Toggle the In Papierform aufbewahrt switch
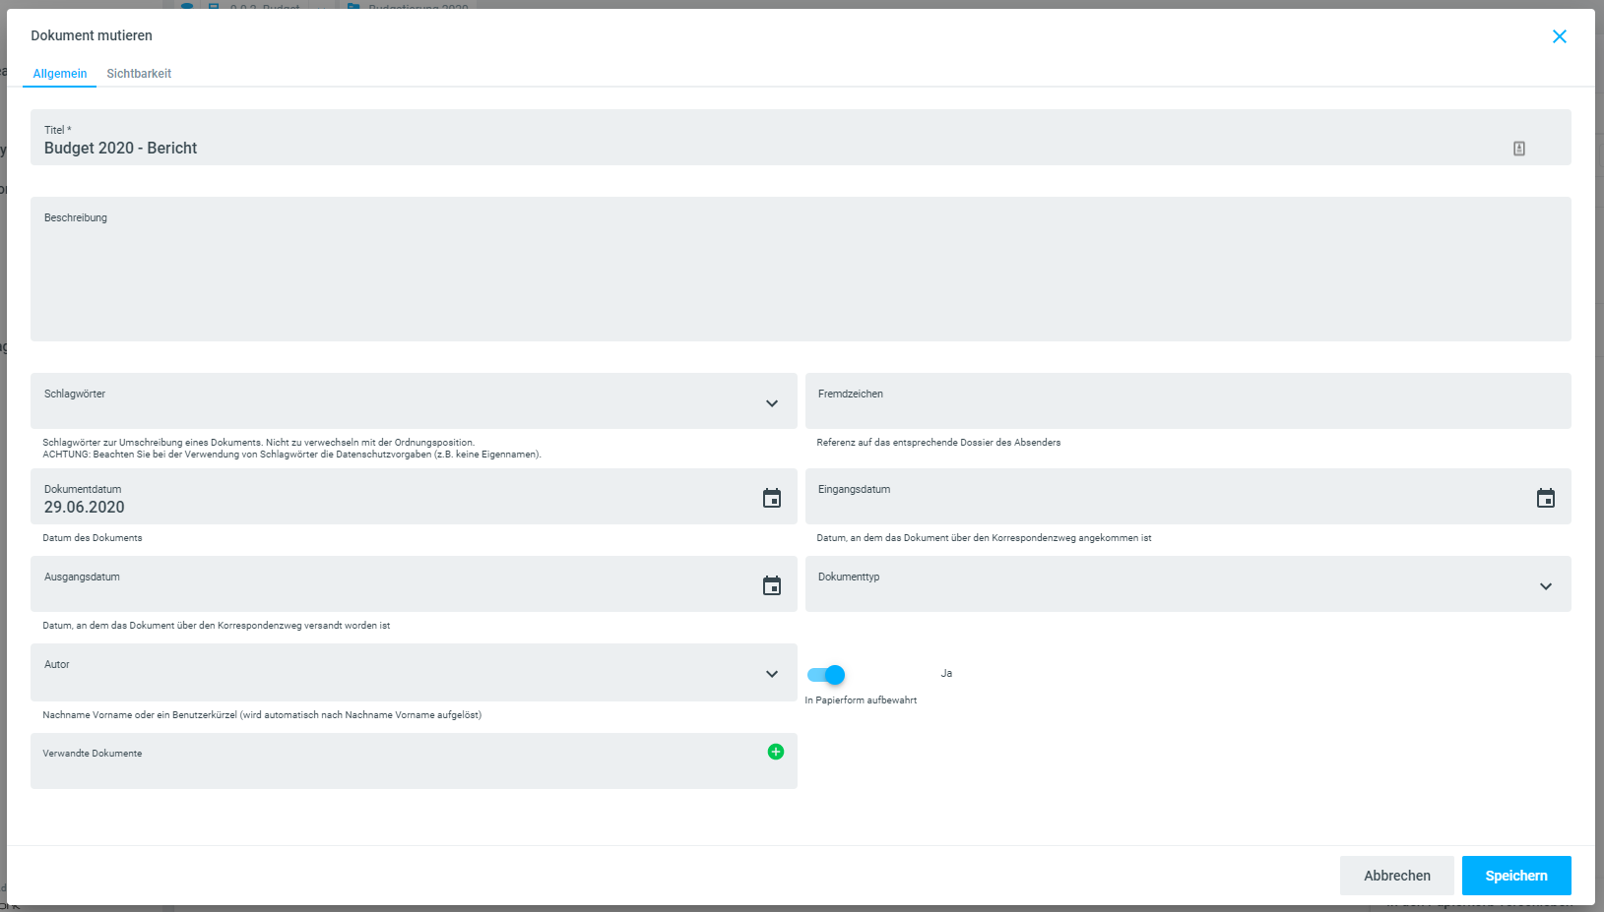This screenshot has height=912, width=1604. pos(826,675)
